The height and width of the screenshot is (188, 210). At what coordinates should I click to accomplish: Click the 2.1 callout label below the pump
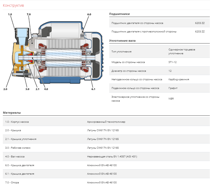(x=37, y=89)
